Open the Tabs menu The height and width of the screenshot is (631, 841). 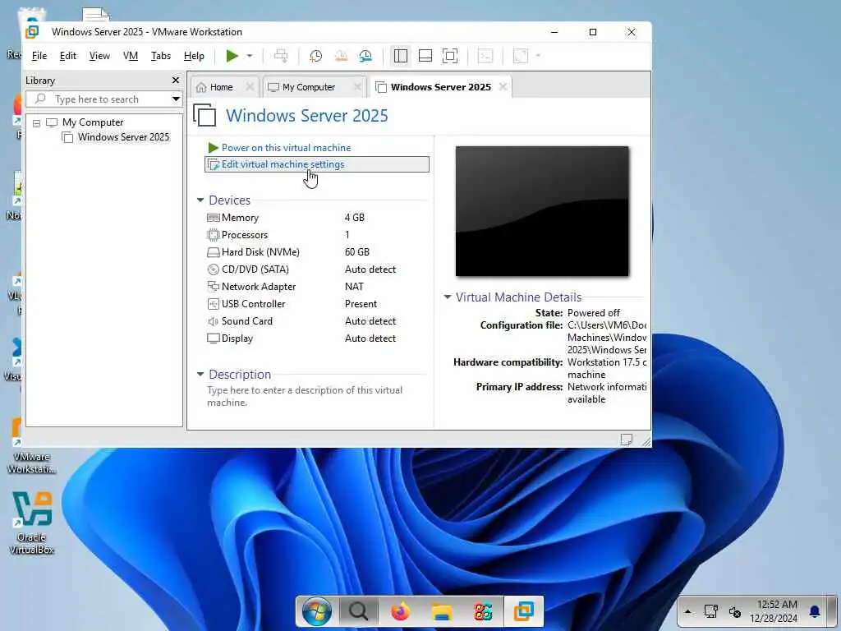[x=160, y=56]
